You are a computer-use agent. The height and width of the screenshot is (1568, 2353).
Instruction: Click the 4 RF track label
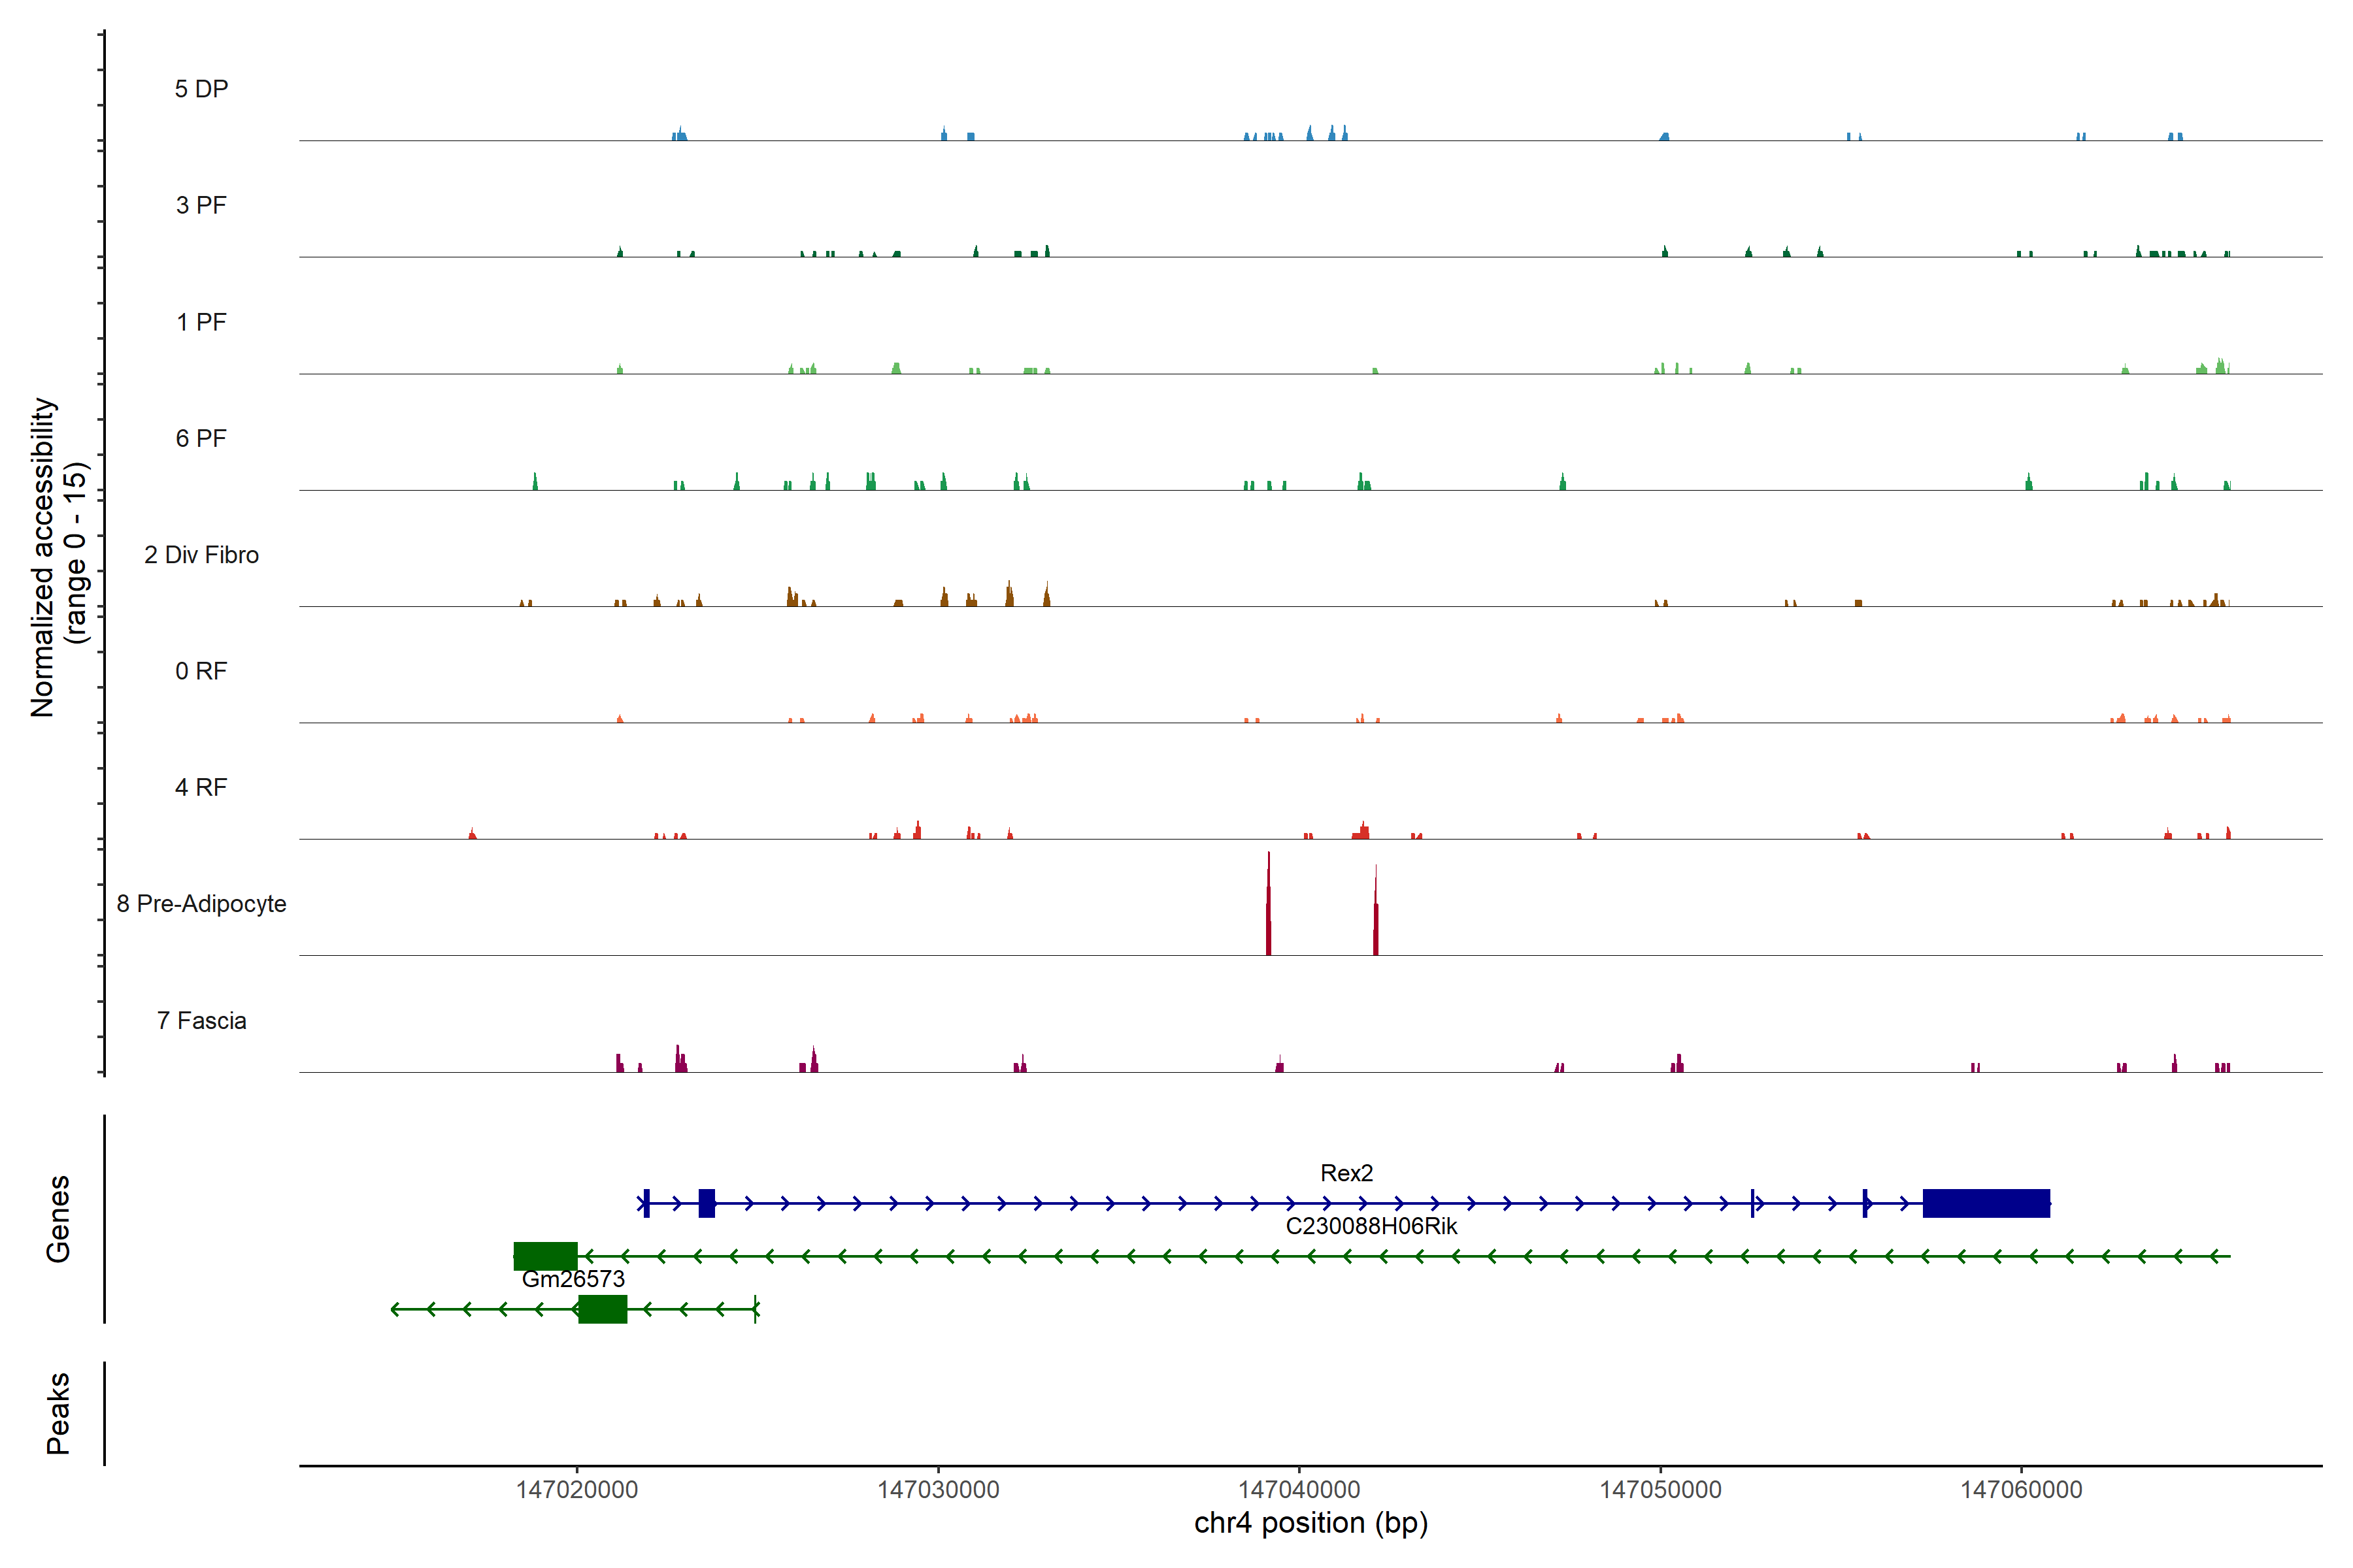(x=201, y=788)
